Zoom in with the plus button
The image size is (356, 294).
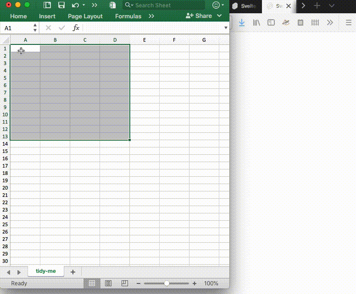click(195, 283)
